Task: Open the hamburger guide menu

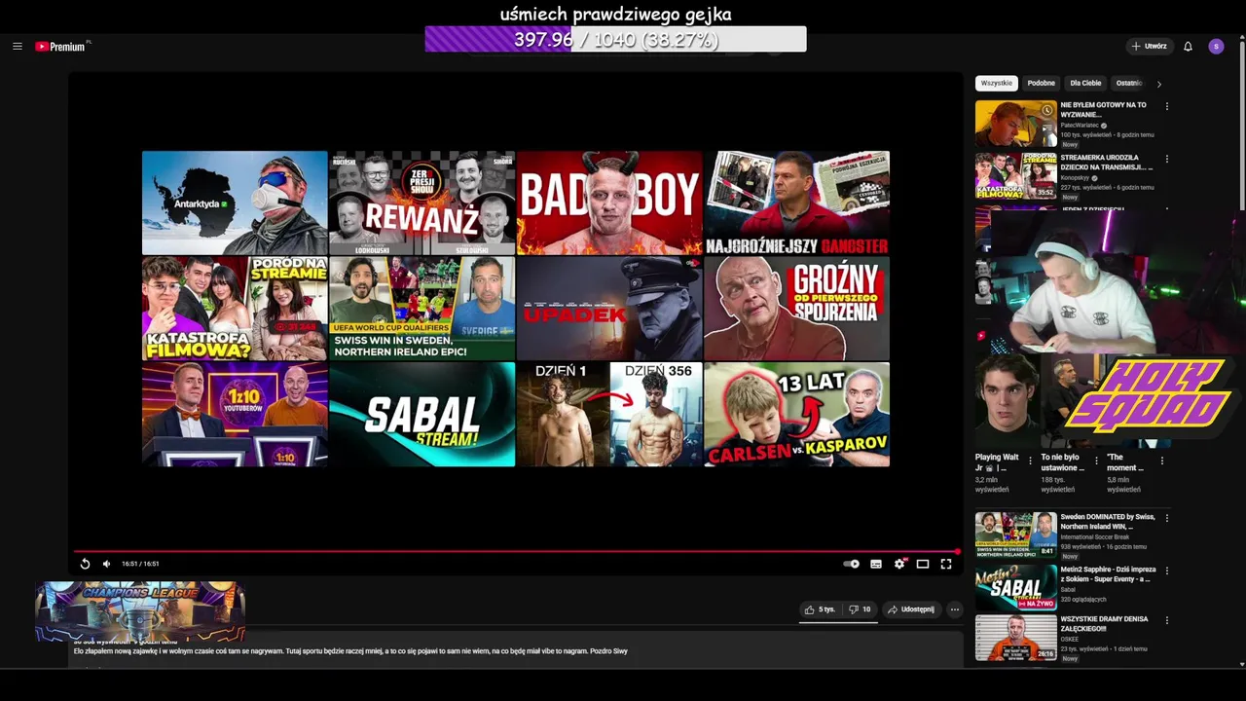Action: pos(17,46)
